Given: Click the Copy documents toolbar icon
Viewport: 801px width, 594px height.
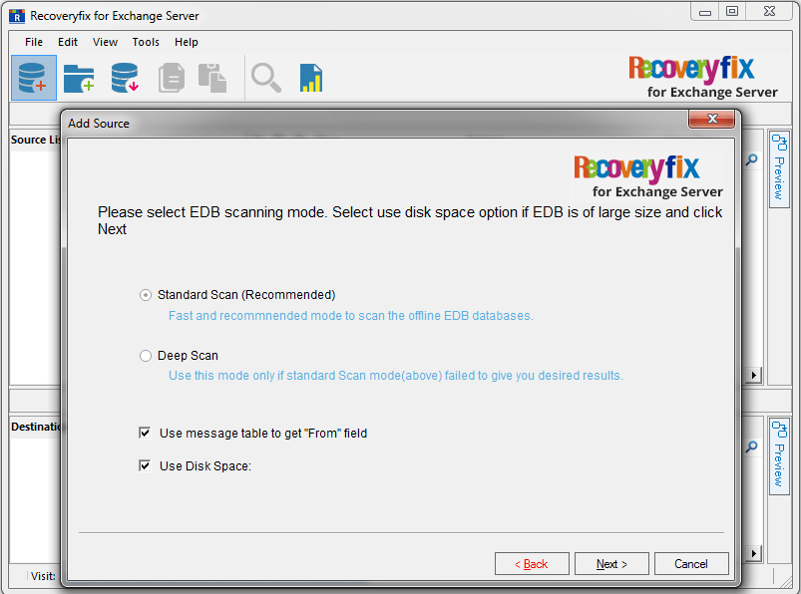Looking at the screenshot, I should pos(172,78).
